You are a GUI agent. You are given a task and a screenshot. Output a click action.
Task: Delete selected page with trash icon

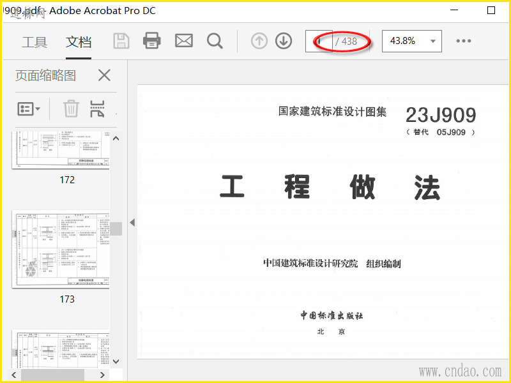tap(71, 109)
